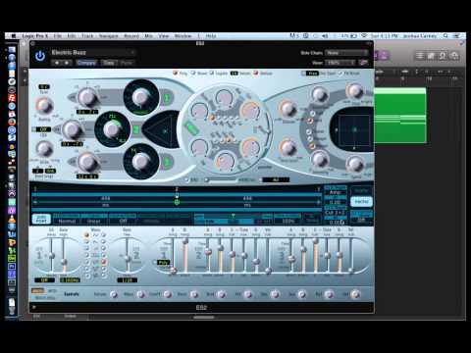The width and height of the screenshot is (471, 353).
Task: Open the Osc Start free menu
Action: coord(312,74)
